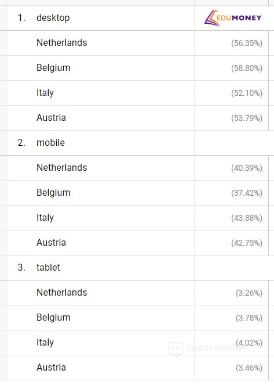
Task: Click the 43.88% mobile Italy value
Action: pyautogui.click(x=247, y=218)
